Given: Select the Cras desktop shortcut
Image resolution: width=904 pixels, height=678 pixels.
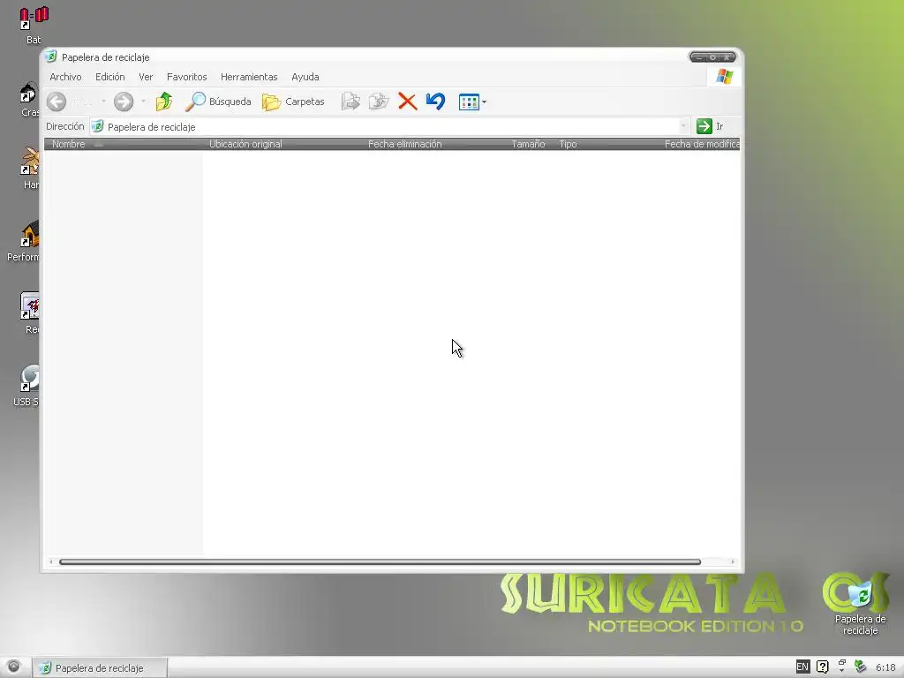Looking at the screenshot, I should 29,99.
